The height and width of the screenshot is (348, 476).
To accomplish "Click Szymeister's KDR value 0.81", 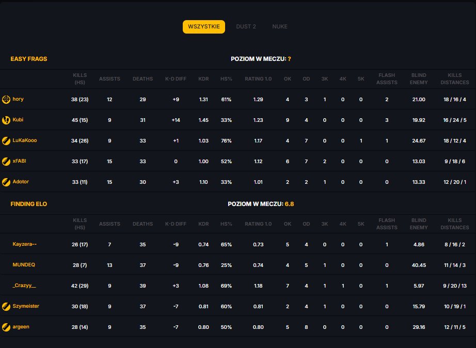I will 203,307.
